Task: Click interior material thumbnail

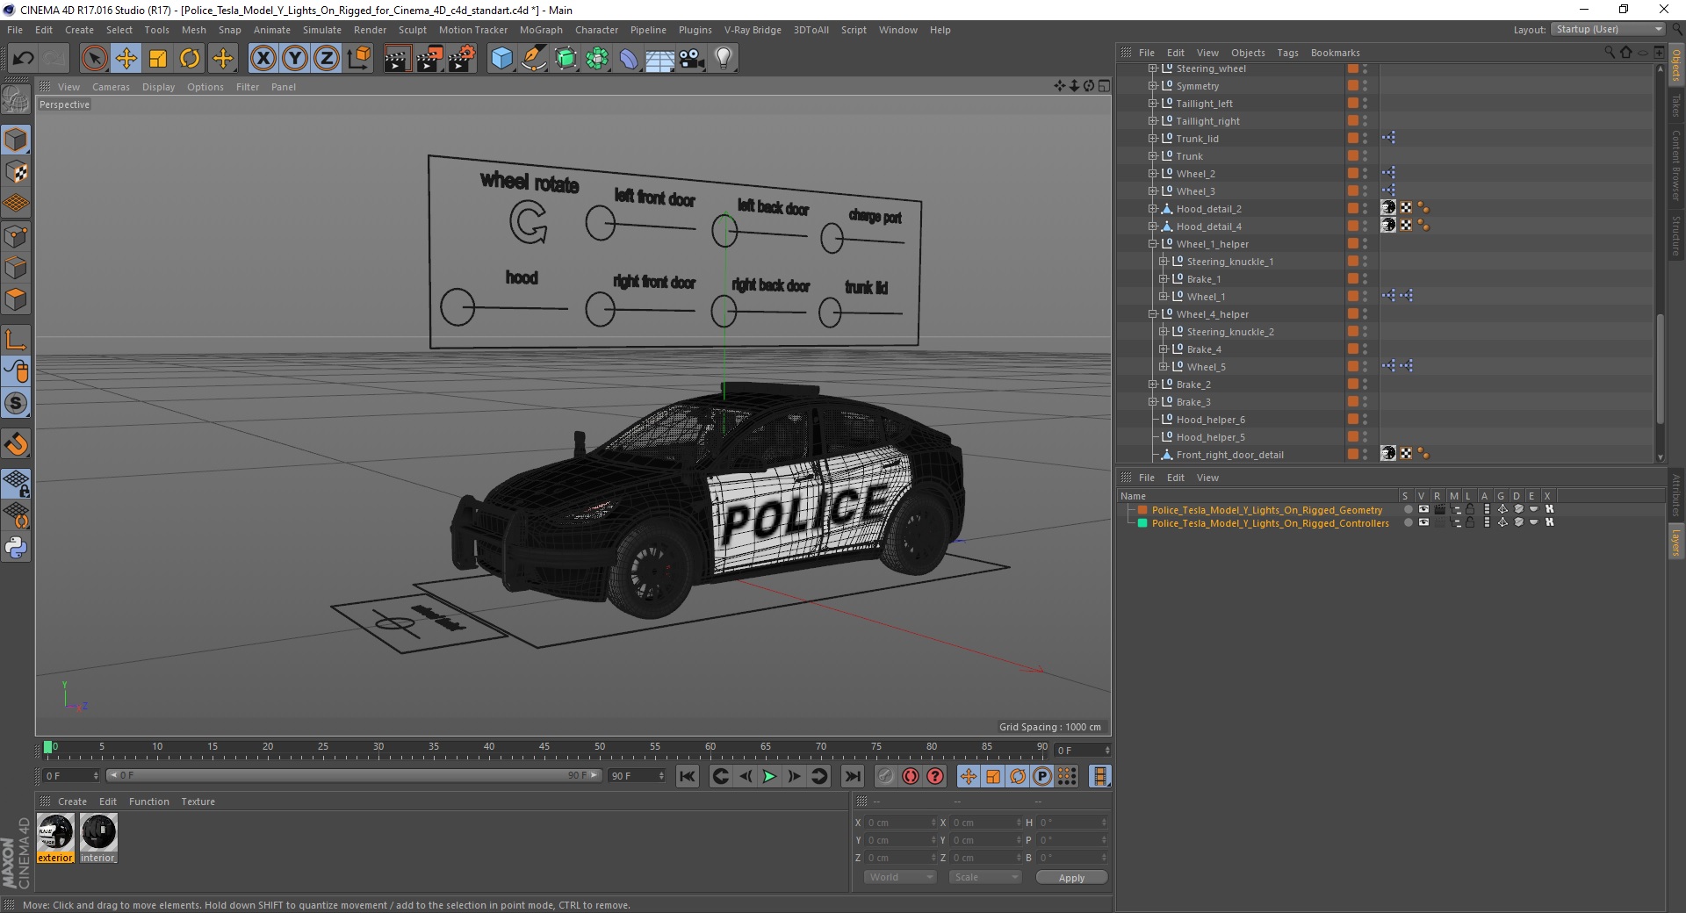Action: [98, 838]
